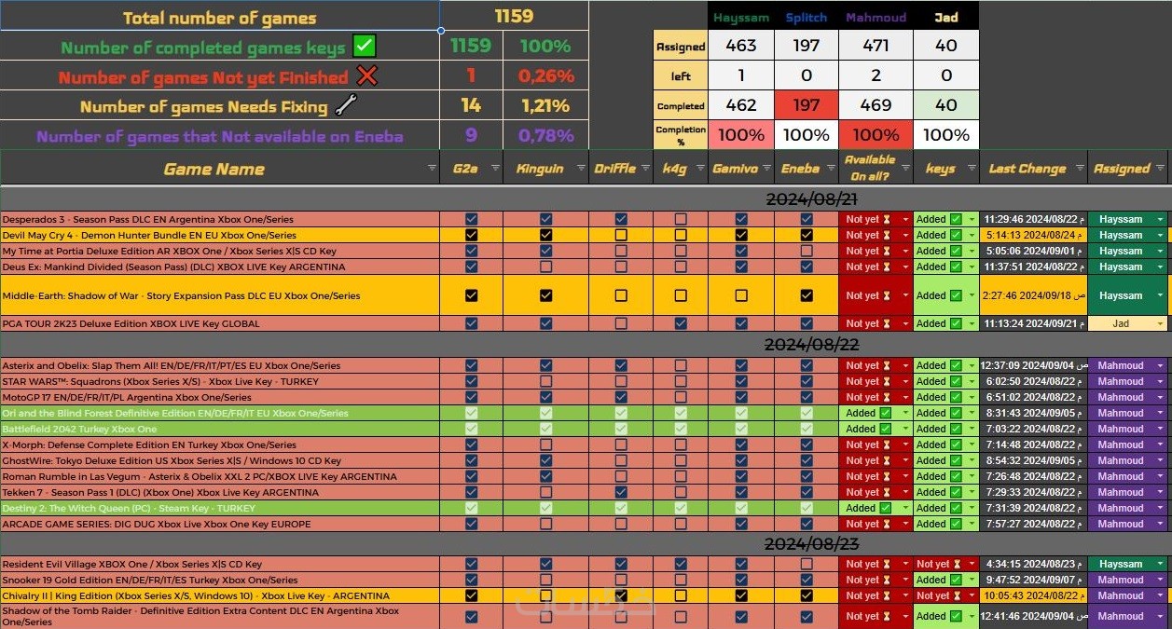Screen dimensions: 1172x629
Task: Select the 469 completed cell for Mahmoud
Action: pos(876,105)
